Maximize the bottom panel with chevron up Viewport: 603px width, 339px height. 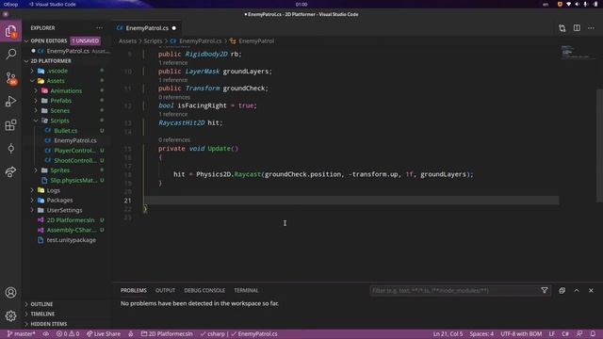pos(577,291)
